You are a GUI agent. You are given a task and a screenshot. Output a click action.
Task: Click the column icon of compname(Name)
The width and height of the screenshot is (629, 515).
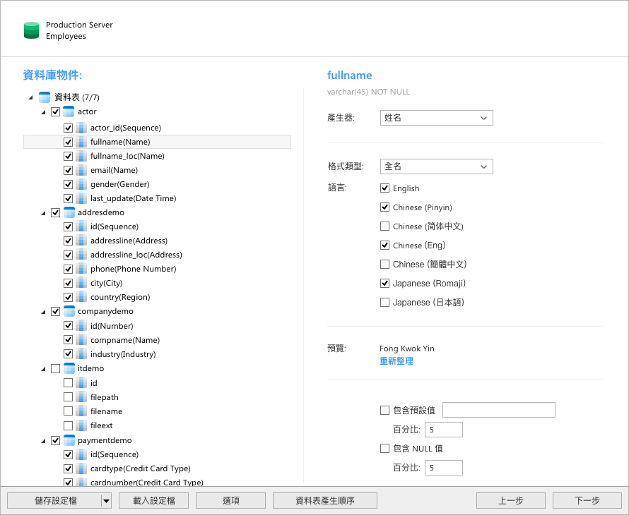pyautogui.click(x=81, y=340)
